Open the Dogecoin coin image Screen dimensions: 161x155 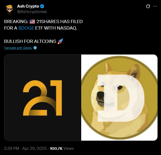(x=119, y=97)
